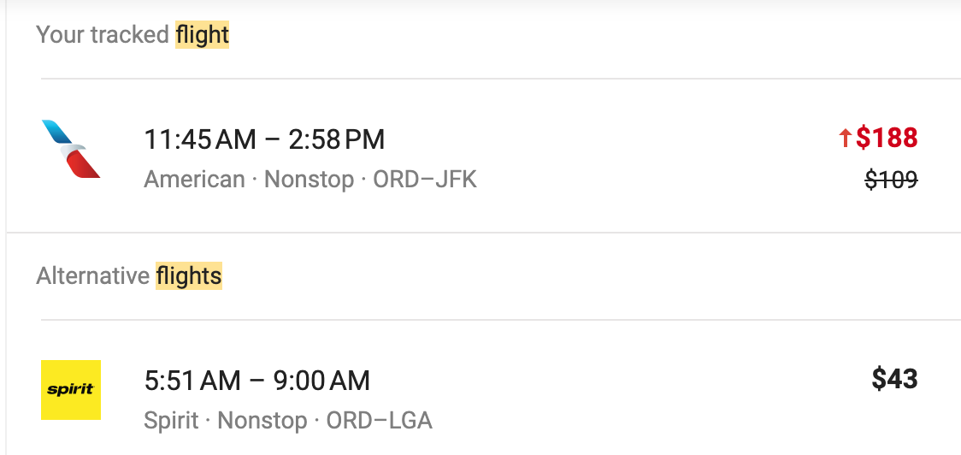
Task: Select the $188 current price
Action: [x=887, y=138]
